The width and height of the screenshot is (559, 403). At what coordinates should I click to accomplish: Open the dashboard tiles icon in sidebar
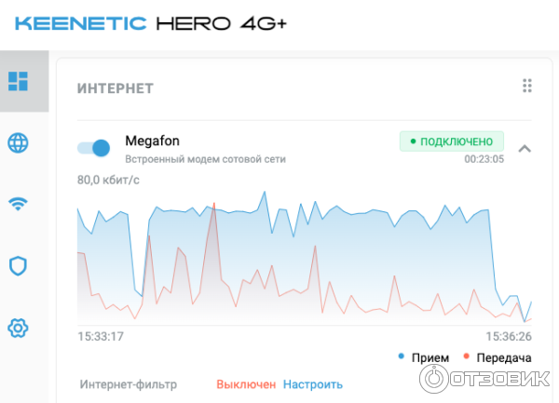(x=19, y=81)
